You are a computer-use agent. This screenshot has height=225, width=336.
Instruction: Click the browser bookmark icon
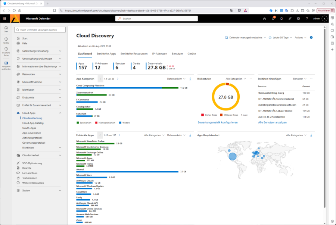pos(55,10)
